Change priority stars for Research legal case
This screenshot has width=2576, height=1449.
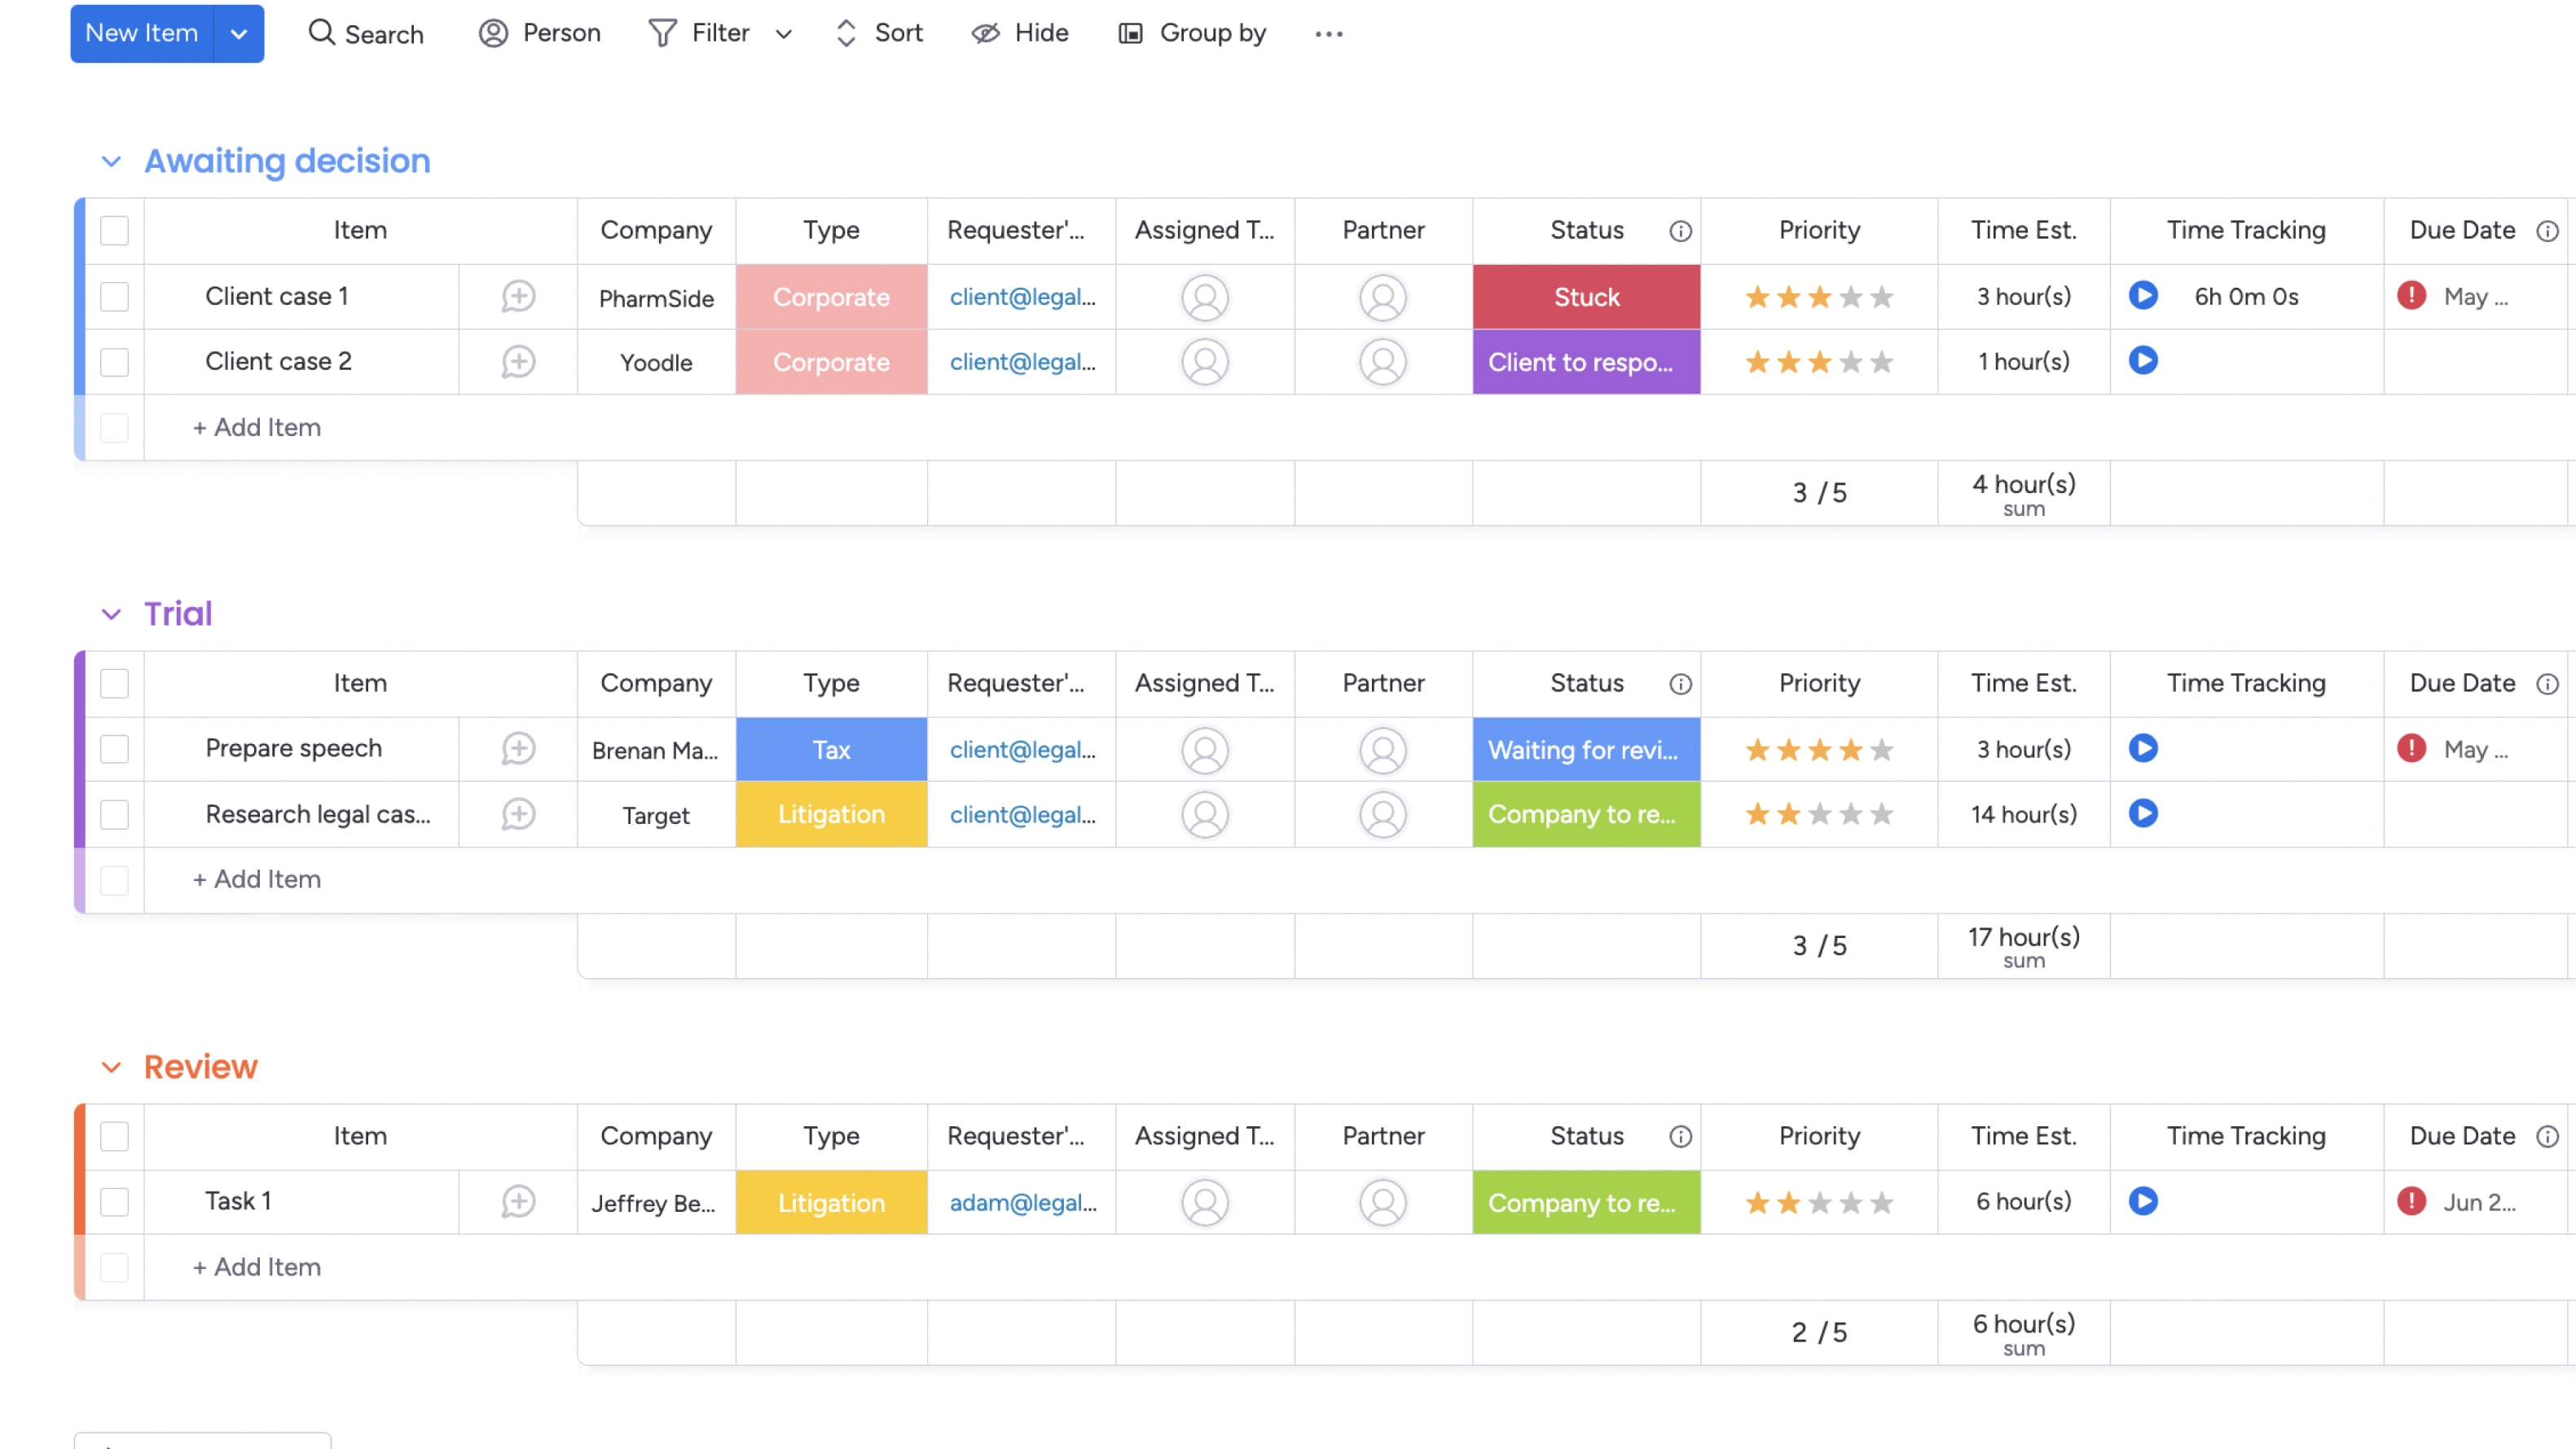coord(1818,815)
